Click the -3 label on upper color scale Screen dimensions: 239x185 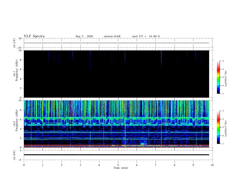pyautogui.click(x=222, y=61)
